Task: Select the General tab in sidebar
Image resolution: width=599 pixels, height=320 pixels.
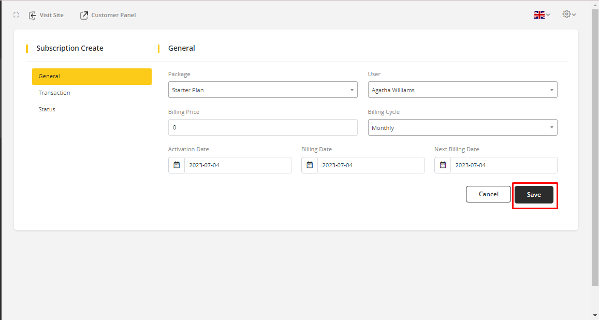Action: click(x=92, y=77)
